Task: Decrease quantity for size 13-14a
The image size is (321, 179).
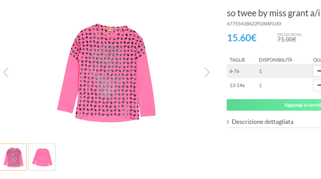Action: (x=318, y=86)
